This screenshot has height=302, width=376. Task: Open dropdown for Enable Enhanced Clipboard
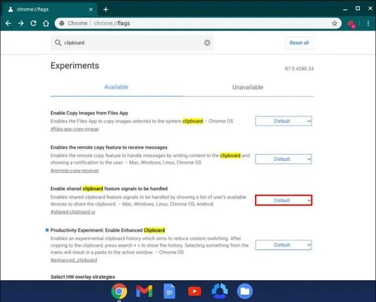point(283,245)
